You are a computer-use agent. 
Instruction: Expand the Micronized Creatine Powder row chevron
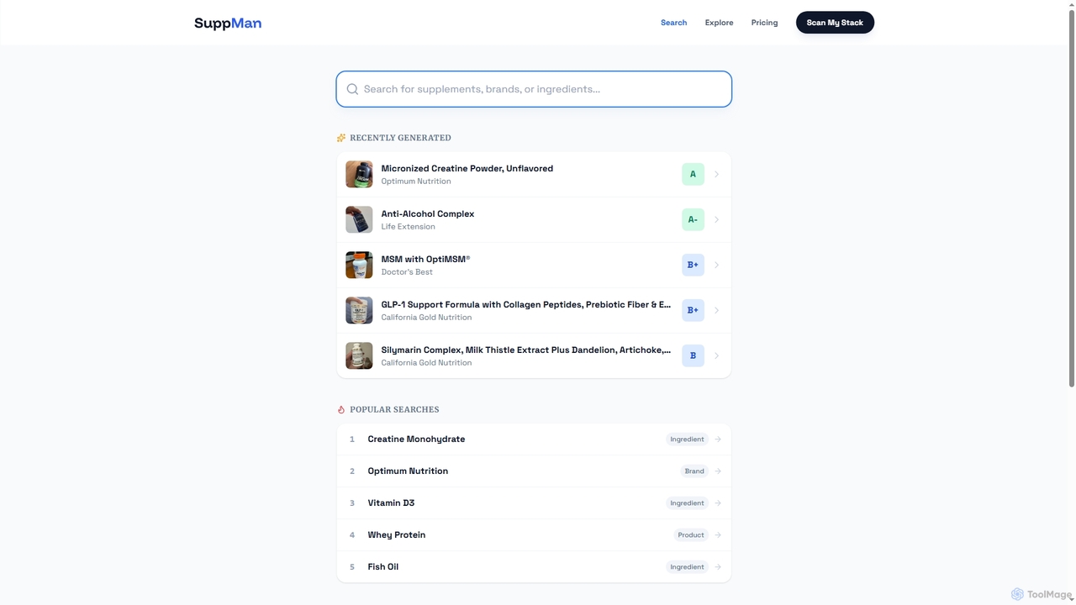tap(716, 175)
